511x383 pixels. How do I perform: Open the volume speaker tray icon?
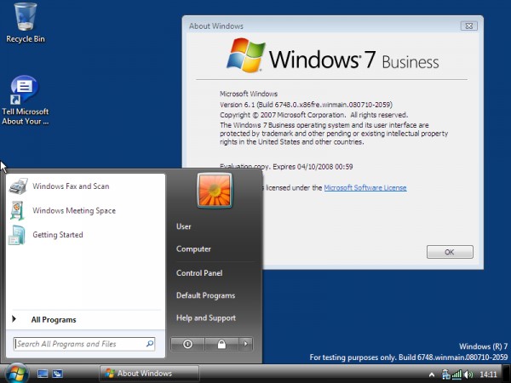click(468, 374)
